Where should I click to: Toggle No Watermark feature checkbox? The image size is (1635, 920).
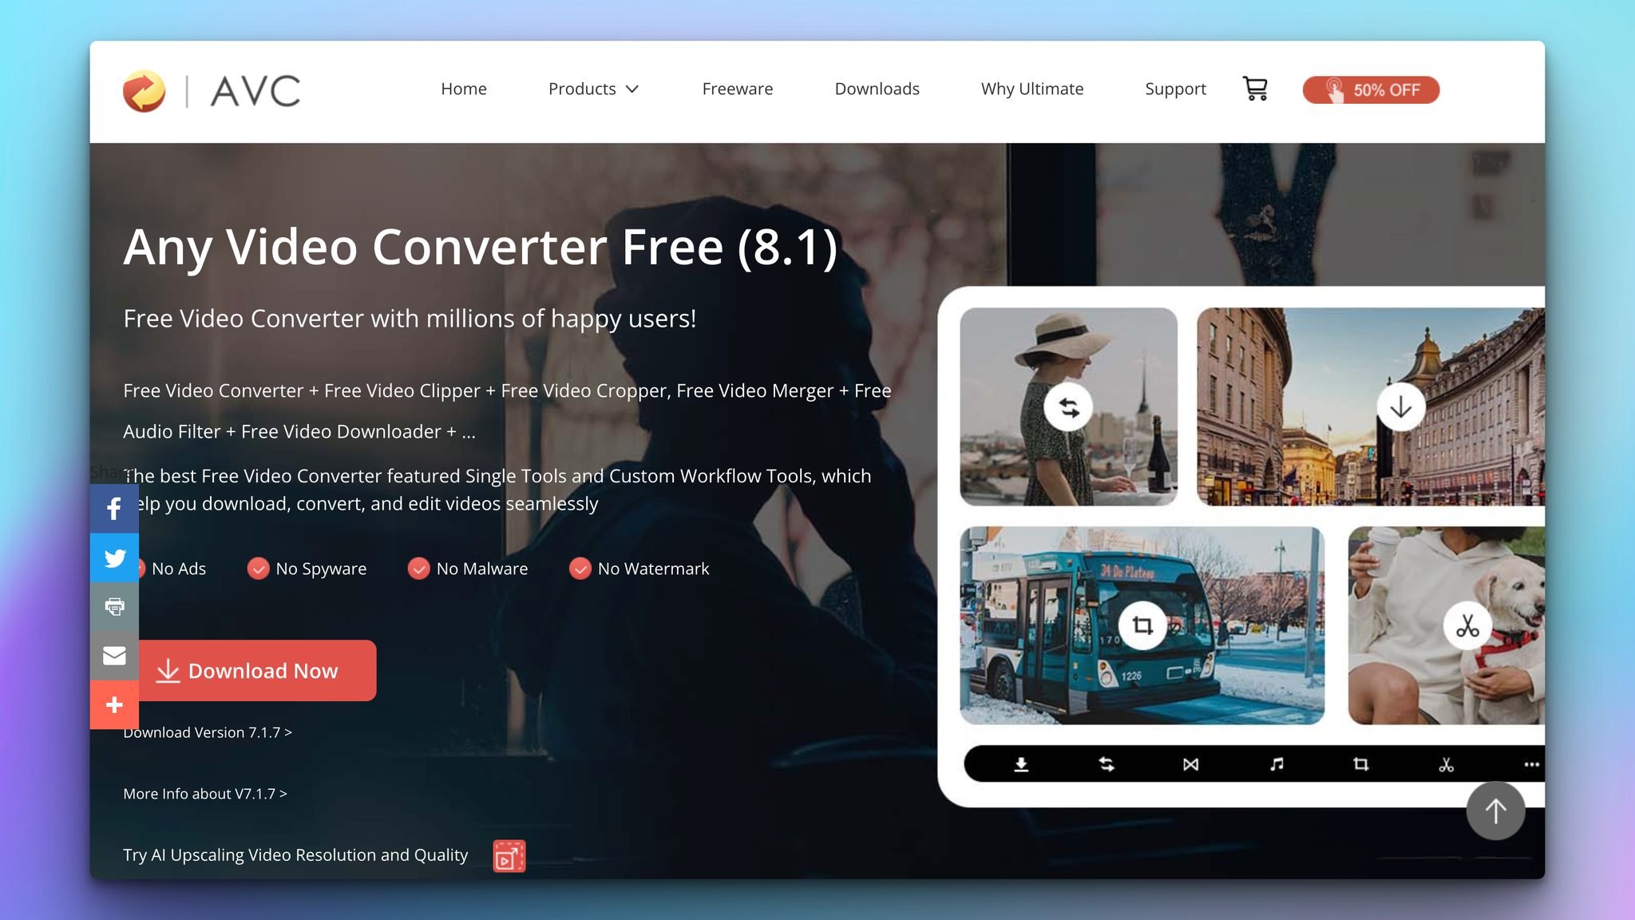click(x=580, y=567)
